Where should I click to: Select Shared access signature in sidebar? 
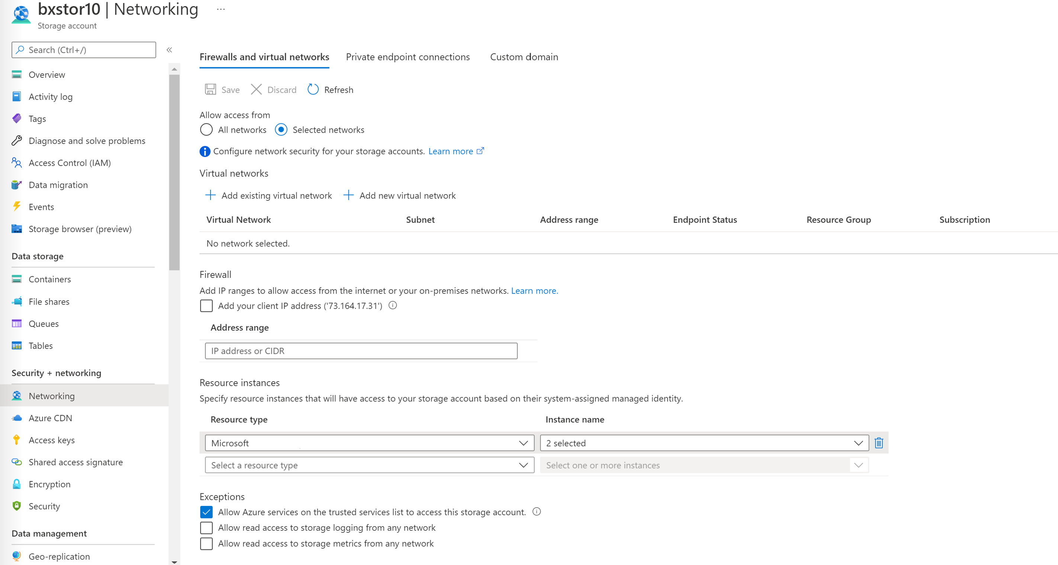[x=75, y=462]
